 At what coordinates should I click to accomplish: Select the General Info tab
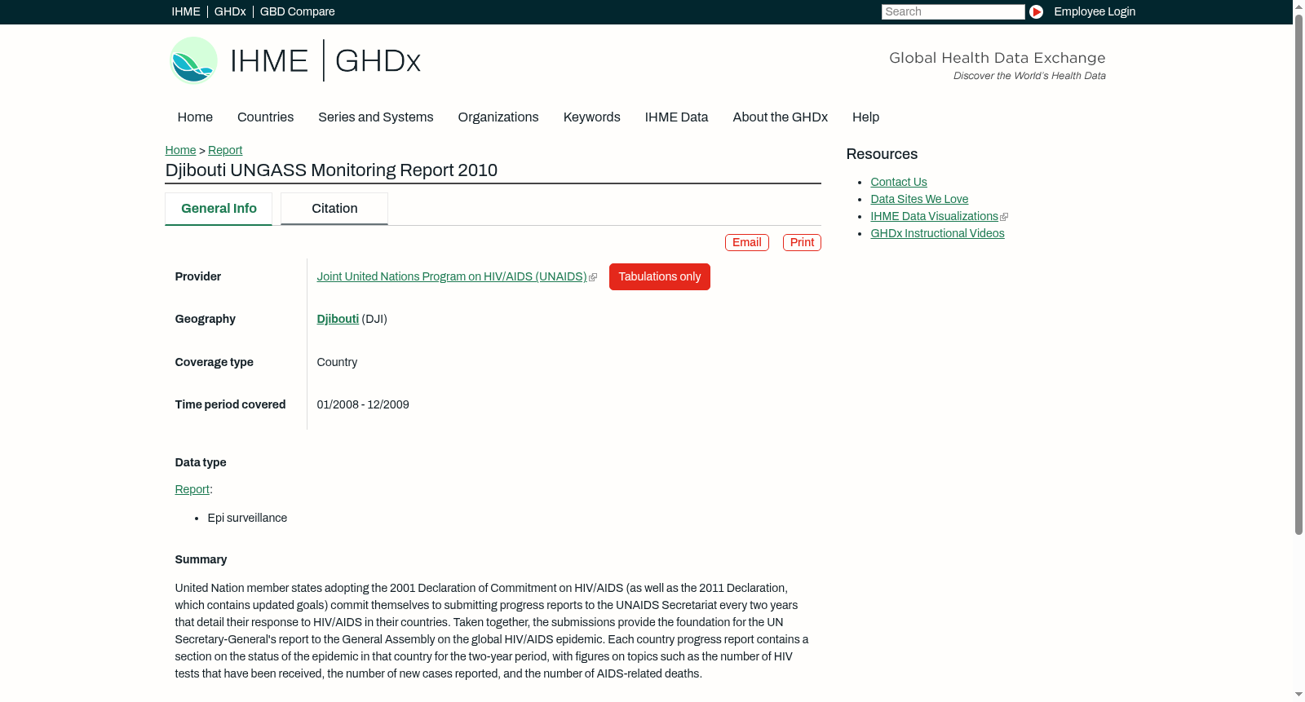pos(219,209)
